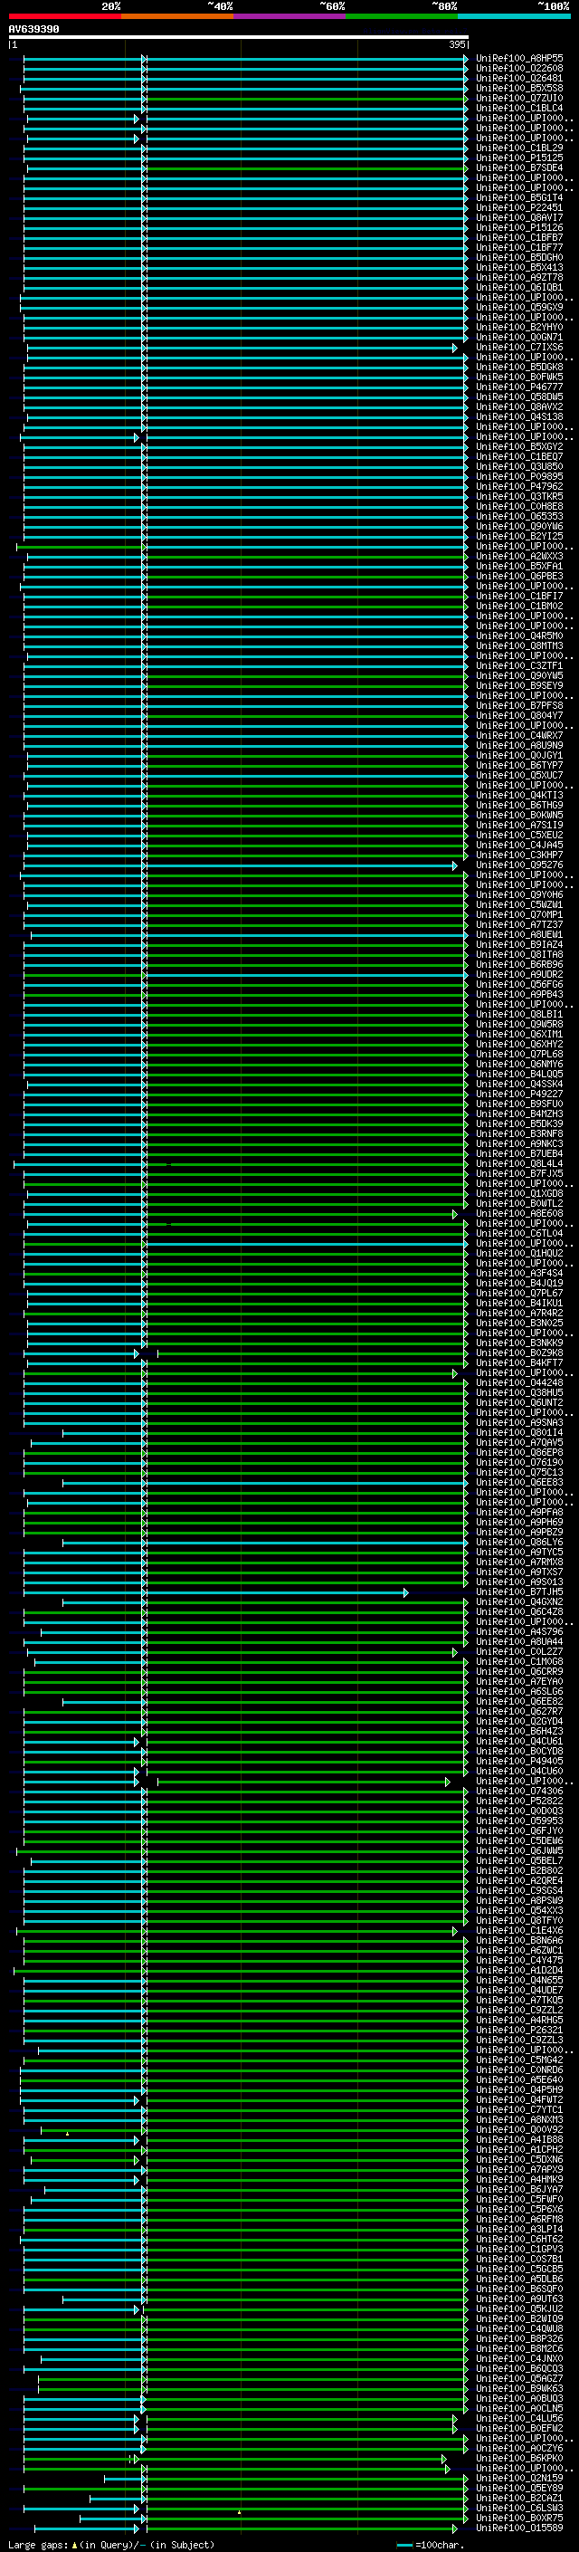Select the UniRef100_A1CPH2 label
Screen dimensions: 579x2552
[519, 2149]
